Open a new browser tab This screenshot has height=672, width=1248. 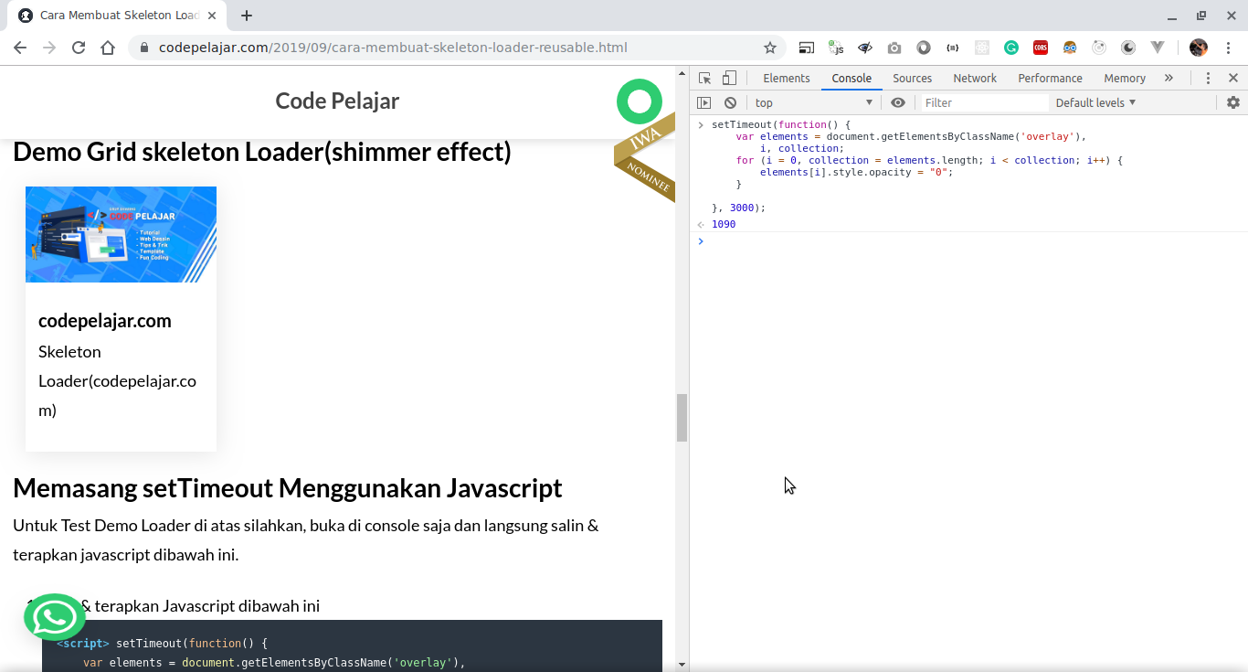click(247, 16)
